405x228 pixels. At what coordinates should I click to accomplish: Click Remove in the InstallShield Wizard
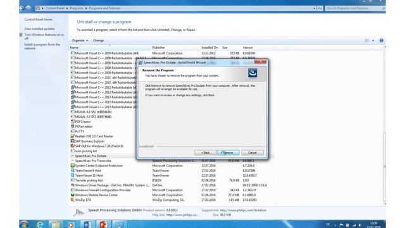(x=228, y=153)
